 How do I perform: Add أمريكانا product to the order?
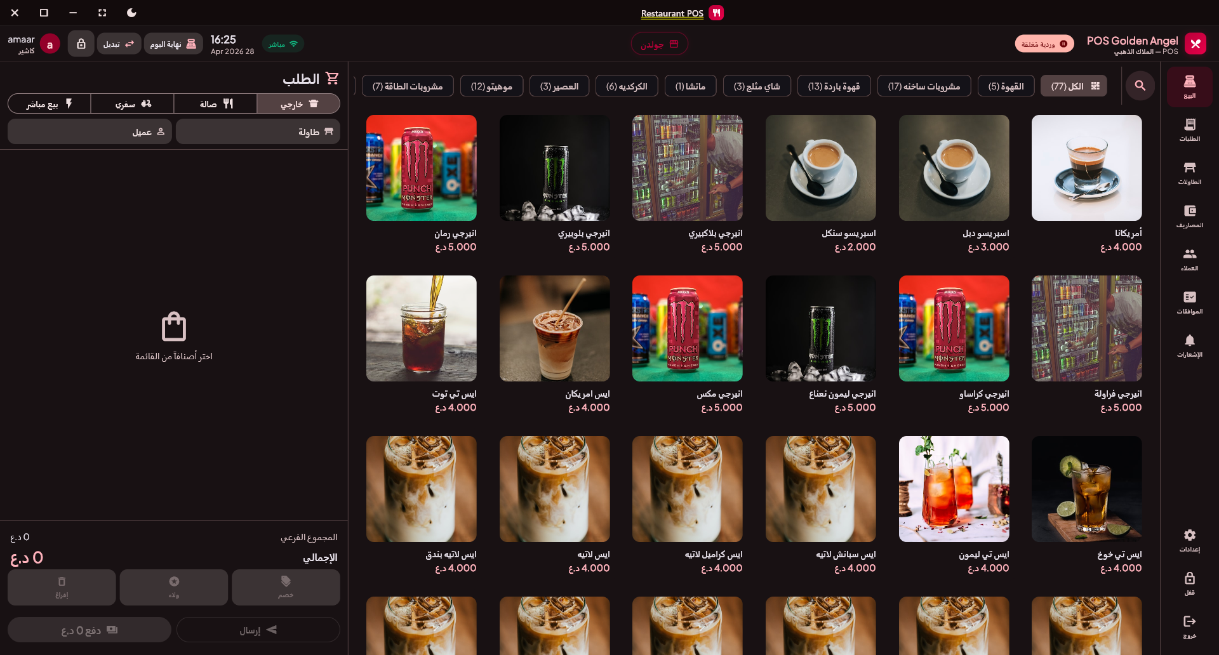(1087, 185)
